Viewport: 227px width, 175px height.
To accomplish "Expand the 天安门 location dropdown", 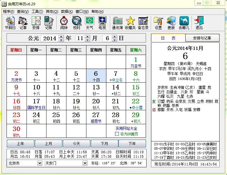I will tap(85, 163).
